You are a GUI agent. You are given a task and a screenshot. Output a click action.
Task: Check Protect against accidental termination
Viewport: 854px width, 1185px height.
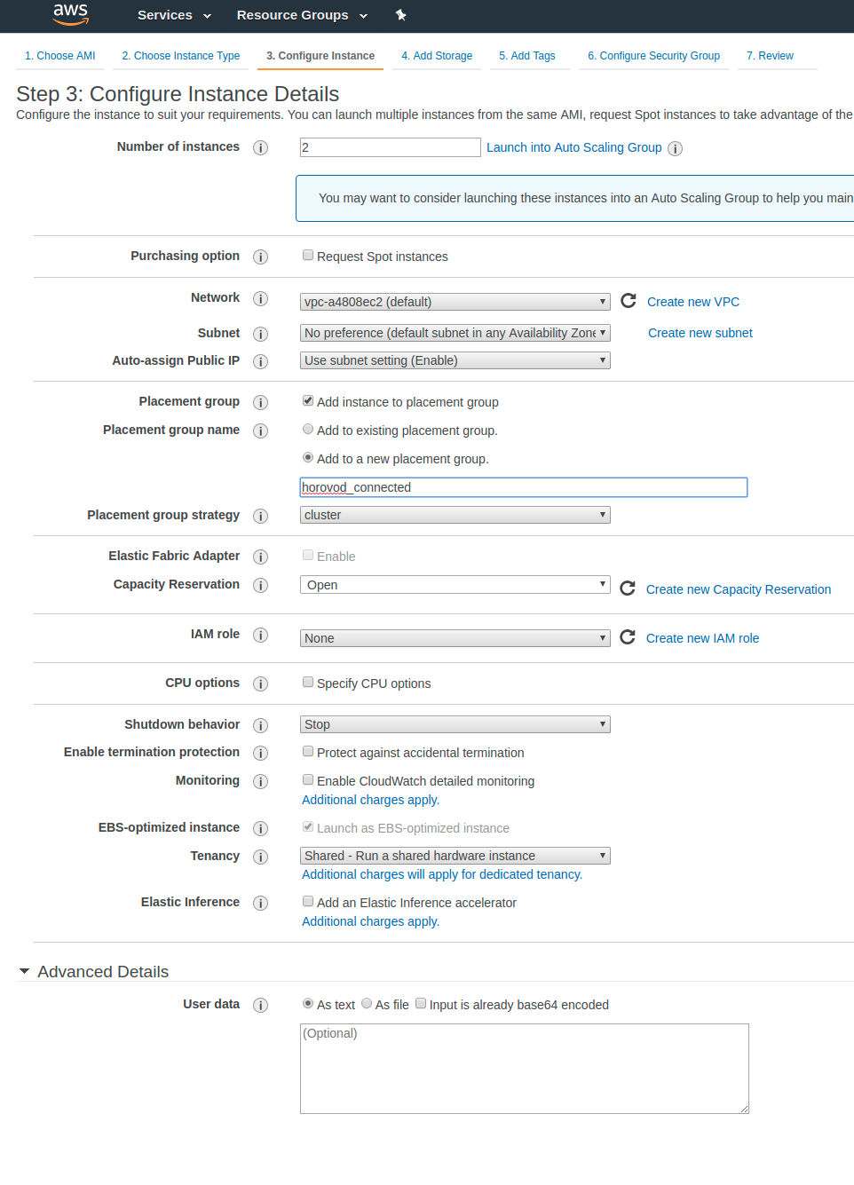point(308,752)
